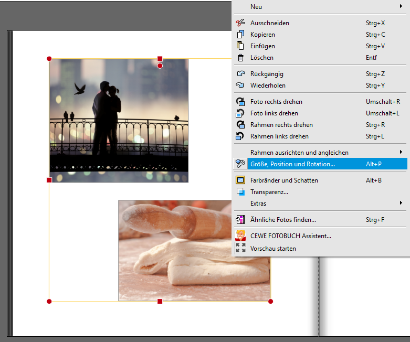Click the Farbränder und Schatten icon

240,180
